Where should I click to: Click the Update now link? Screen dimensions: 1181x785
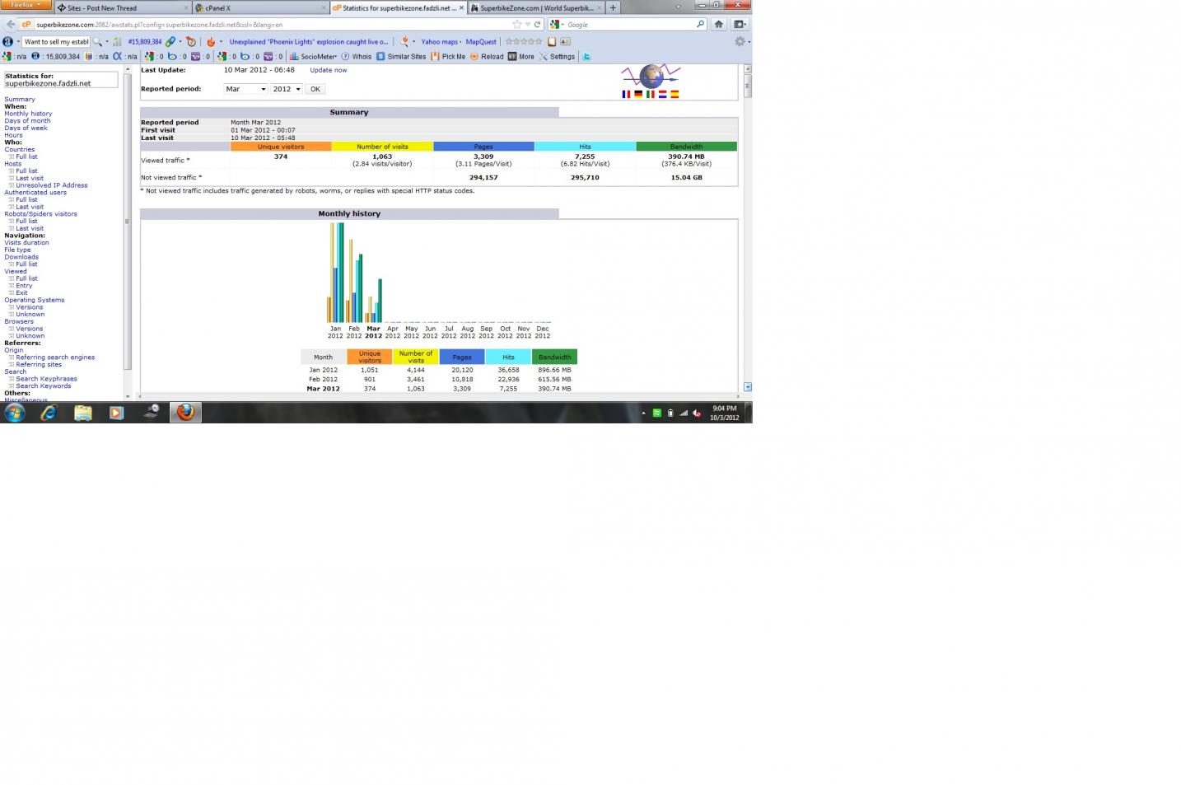click(328, 70)
